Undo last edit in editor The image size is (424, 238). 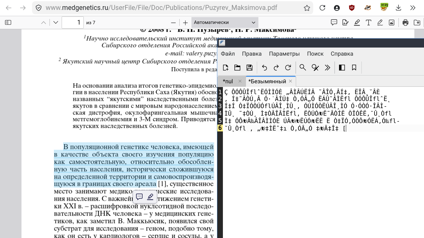coord(264,67)
